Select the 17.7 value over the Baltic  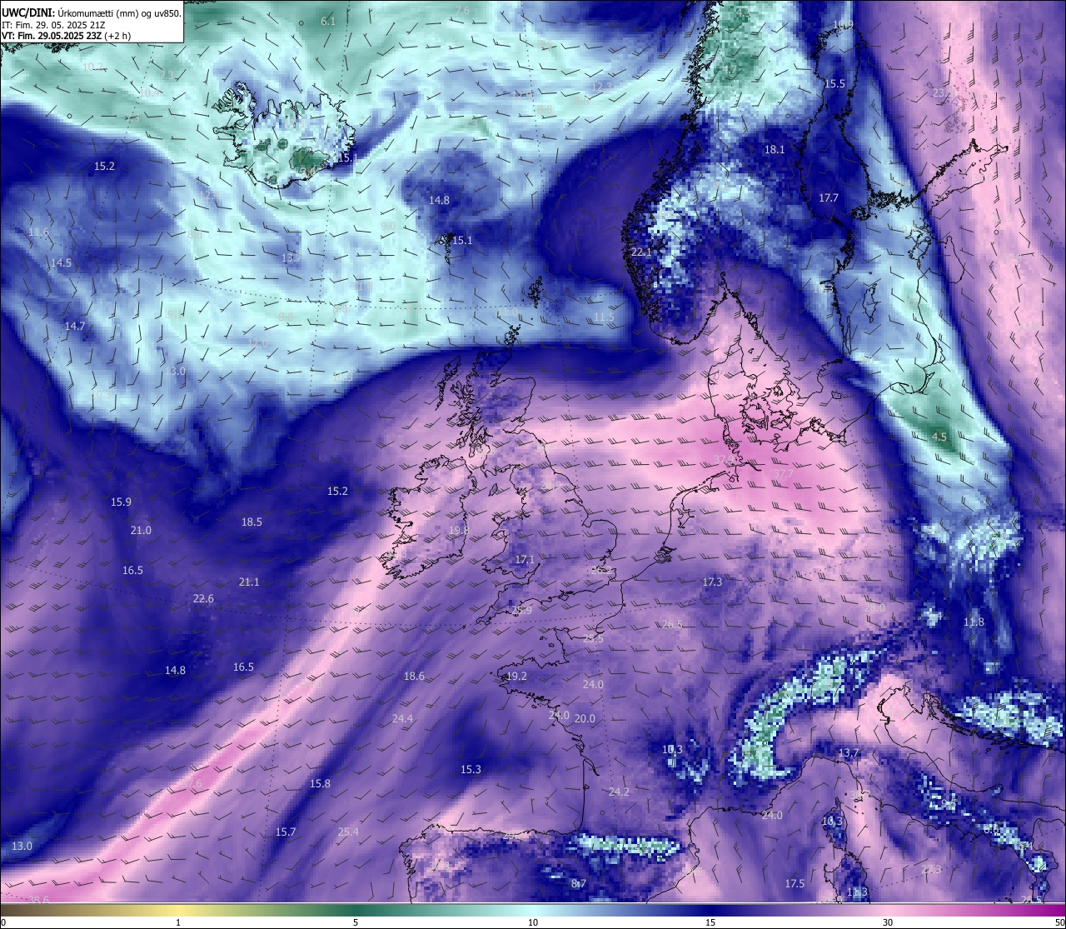tap(829, 197)
